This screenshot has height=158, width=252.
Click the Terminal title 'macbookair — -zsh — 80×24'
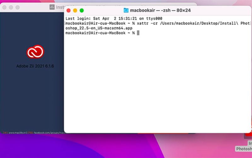160,10
